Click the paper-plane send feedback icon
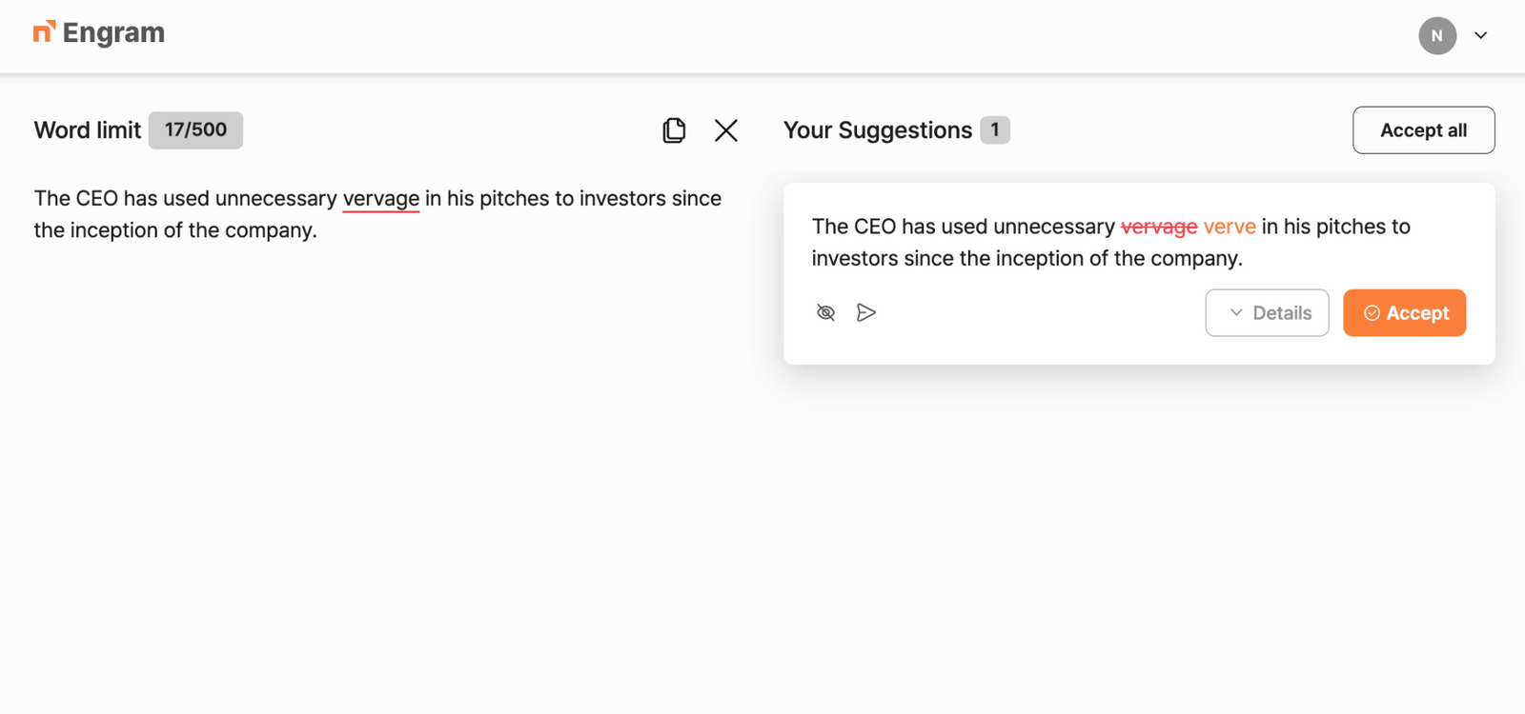This screenshot has width=1525, height=714. click(866, 313)
